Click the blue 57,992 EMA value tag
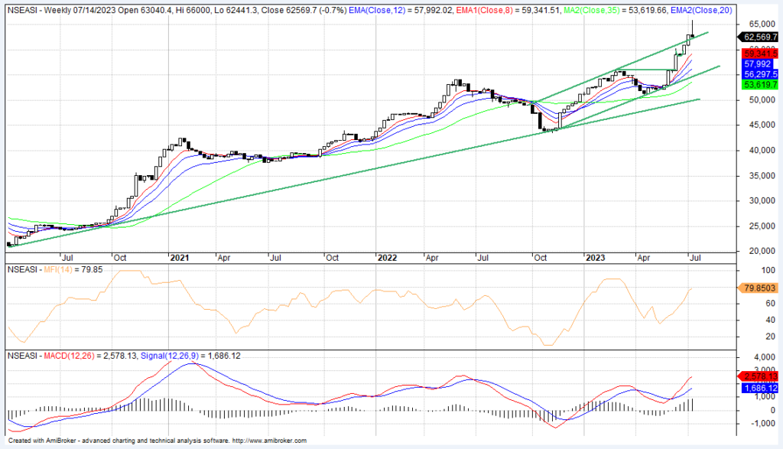The height and width of the screenshot is (449, 783). tap(759, 65)
